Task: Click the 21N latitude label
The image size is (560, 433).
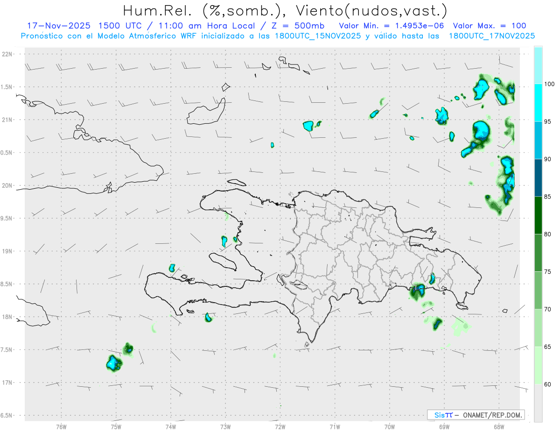Action: (8, 120)
